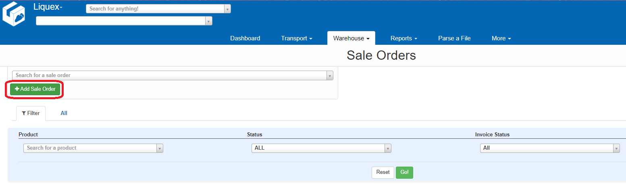Screen dimensions: 626x190
Task: Expand the More menu
Action: pos(501,38)
